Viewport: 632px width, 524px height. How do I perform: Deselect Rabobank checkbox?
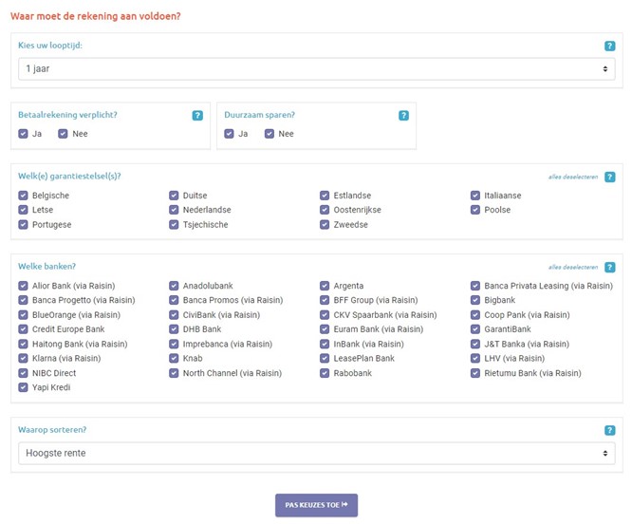point(325,373)
